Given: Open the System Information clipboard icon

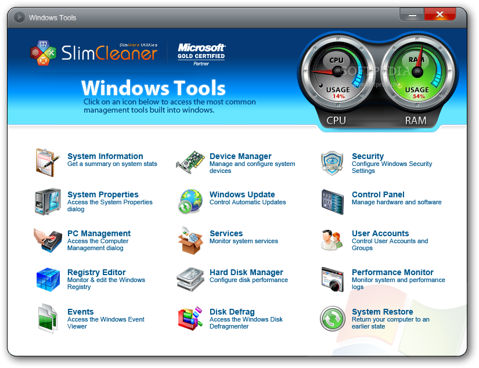Looking at the screenshot, I should pyautogui.click(x=48, y=163).
